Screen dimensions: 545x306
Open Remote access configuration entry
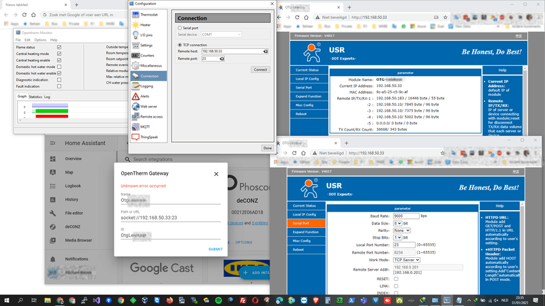click(149, 116)
